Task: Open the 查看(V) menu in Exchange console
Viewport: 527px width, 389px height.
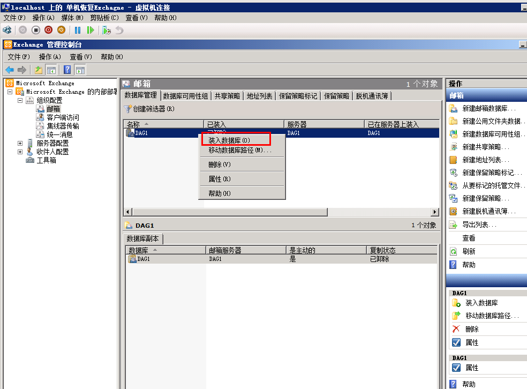Action: (81, 57)
